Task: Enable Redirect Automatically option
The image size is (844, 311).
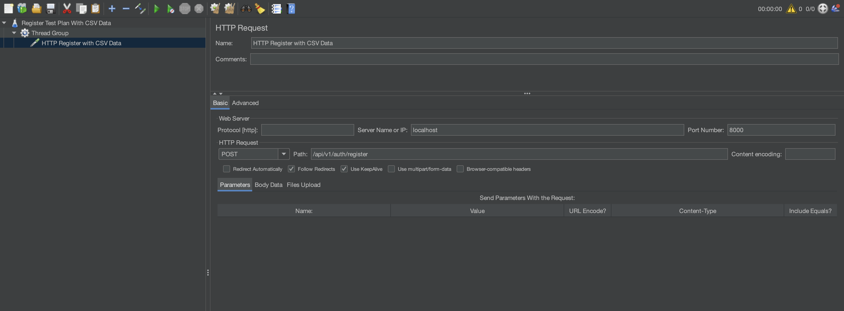Action: point(226,169)
